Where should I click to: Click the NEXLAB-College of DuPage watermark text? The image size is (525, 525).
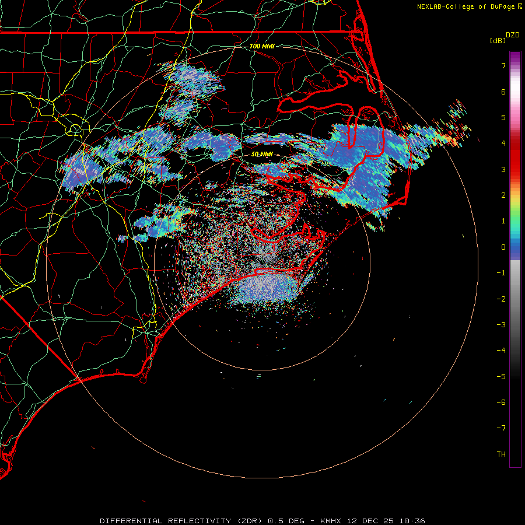[466, 6]
